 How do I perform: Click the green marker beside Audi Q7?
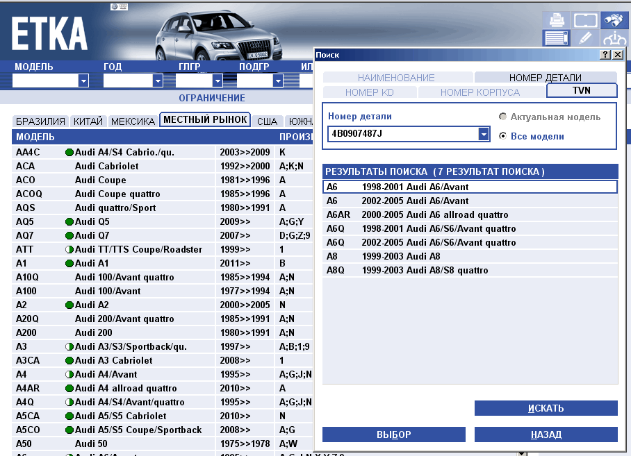69,236
